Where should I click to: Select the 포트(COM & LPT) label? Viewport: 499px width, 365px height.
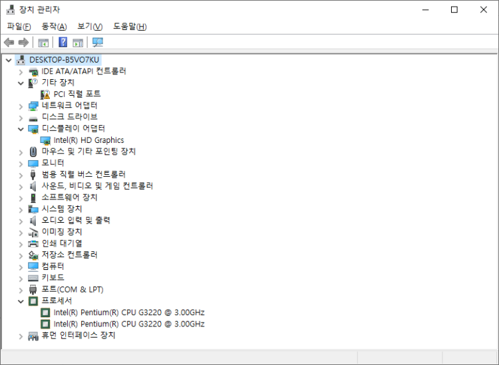tap(73, 290)
